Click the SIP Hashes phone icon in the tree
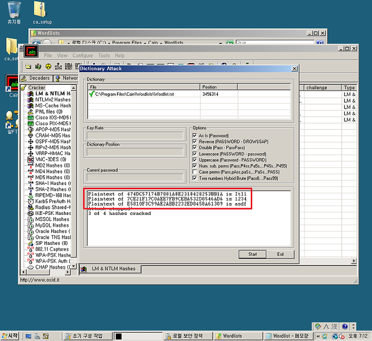This screenshot has width=372, height=341. (30, 243)
